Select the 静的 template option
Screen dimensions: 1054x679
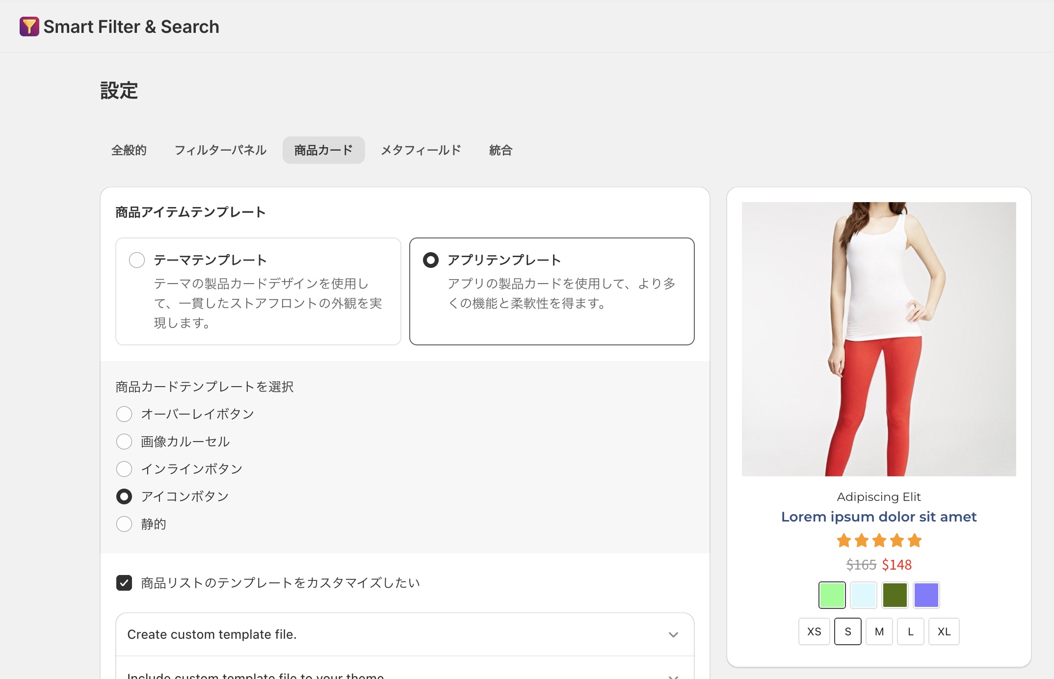124,524
